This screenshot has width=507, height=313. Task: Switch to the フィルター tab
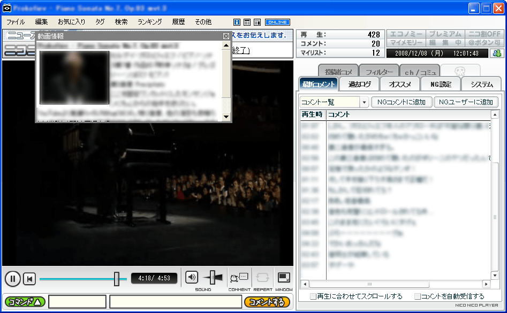pos(379,72)
